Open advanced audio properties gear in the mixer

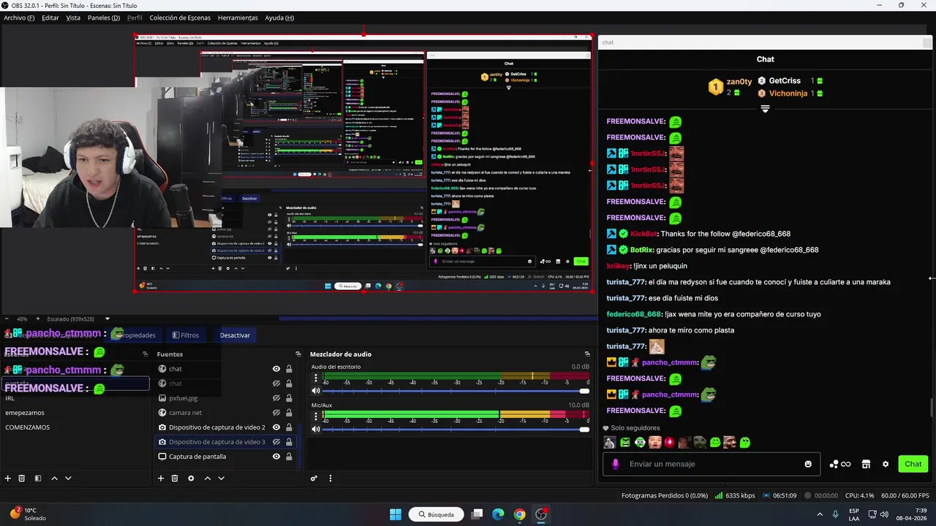pyautogui.click(x=314, y=479)
